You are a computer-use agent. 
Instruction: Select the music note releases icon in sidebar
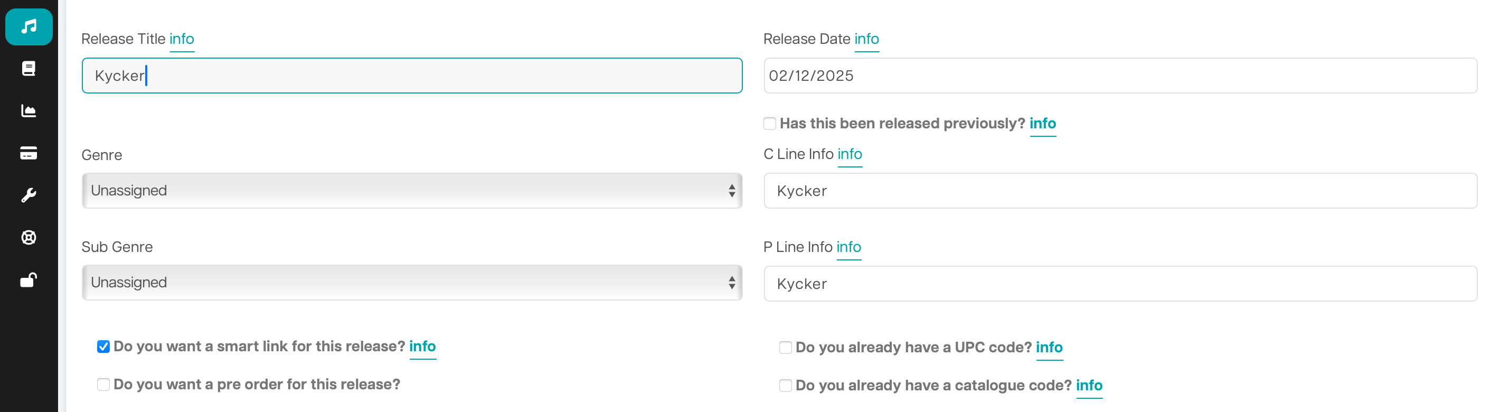(29, 26)
